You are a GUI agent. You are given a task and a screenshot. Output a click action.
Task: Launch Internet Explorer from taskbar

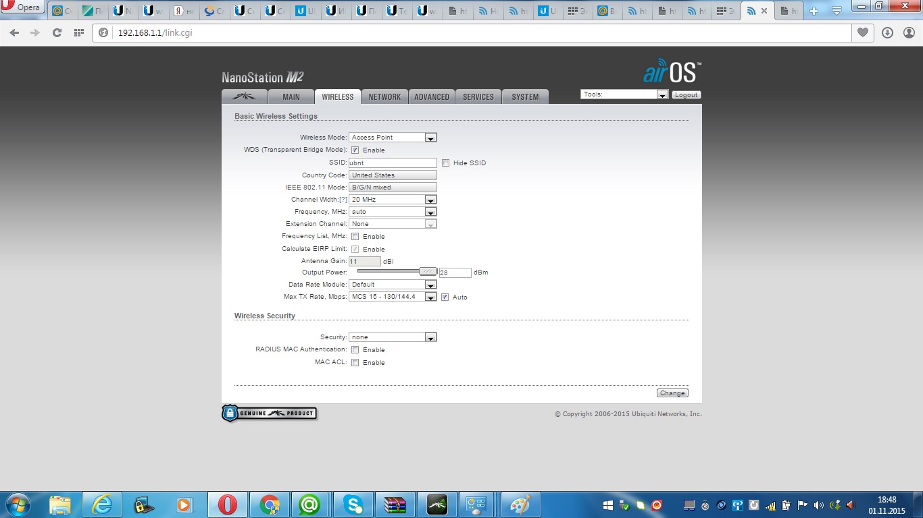[102, 505]
